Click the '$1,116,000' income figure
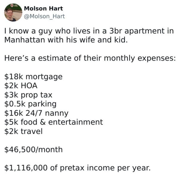This screenshot has height=174, width=178. pos(26,168)
